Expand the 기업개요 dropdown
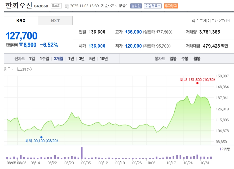 tap(152, 6)
